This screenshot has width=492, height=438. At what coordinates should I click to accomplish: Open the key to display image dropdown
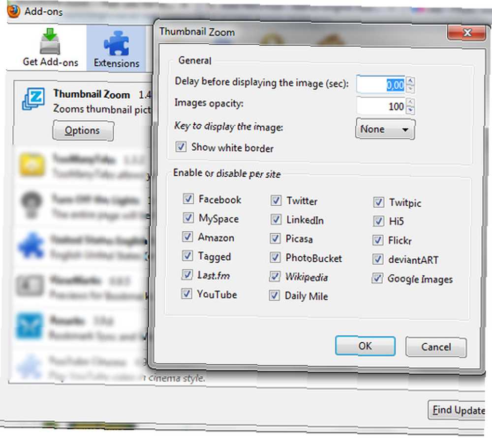385,129
